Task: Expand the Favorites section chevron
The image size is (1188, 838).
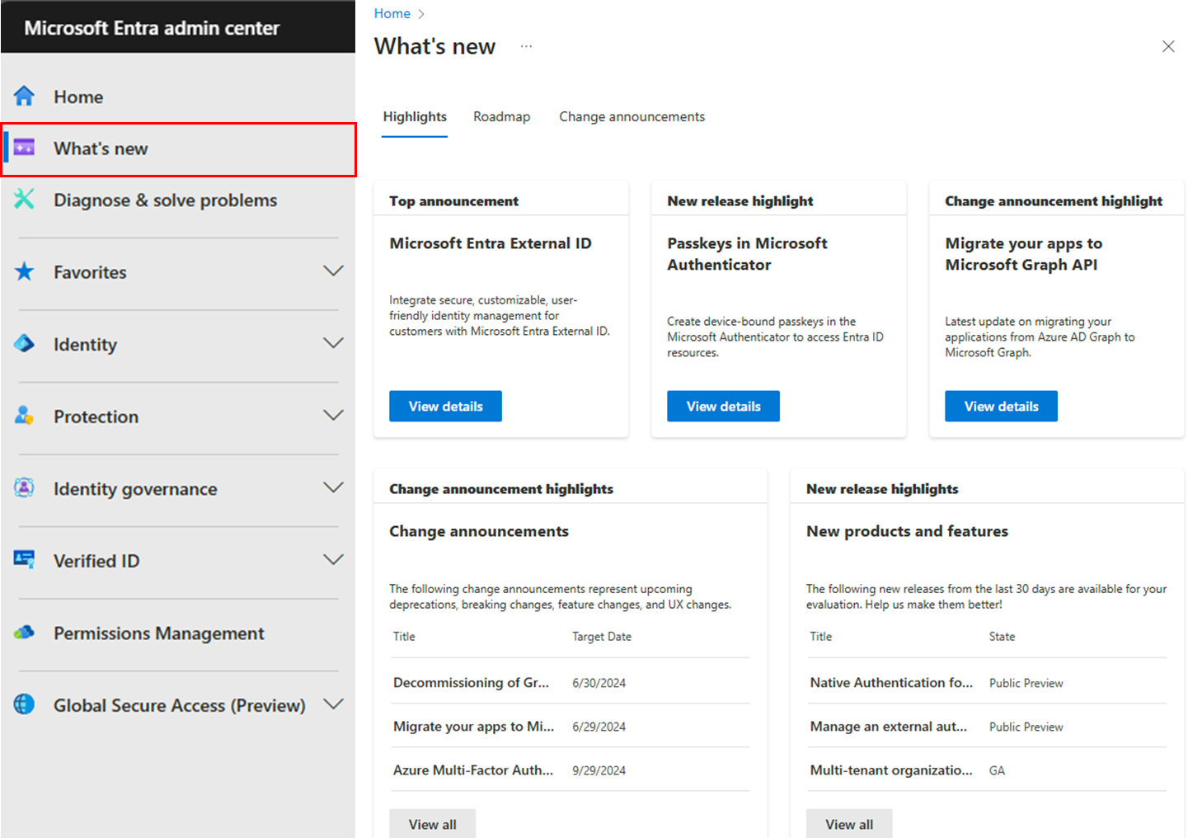Action: (333, 271)
